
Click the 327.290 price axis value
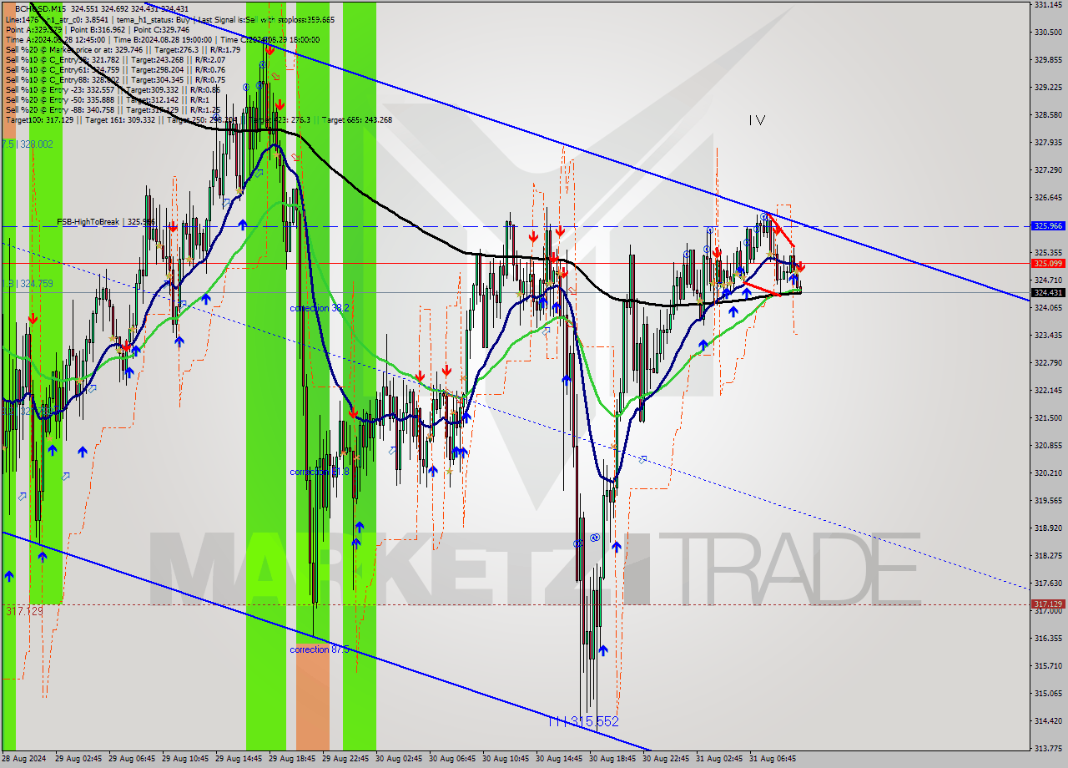[1047, 169]
